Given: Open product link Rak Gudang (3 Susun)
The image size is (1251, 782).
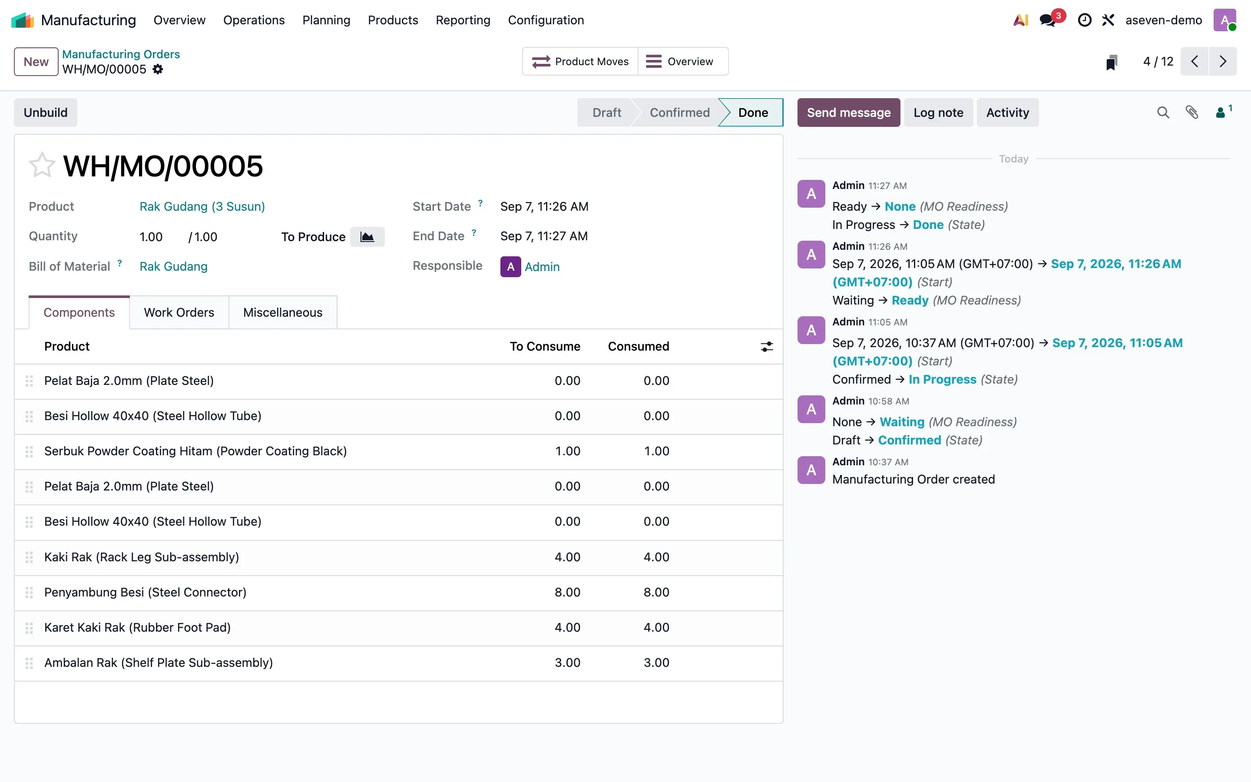Looking at the screenshot, I should (202, 206).
